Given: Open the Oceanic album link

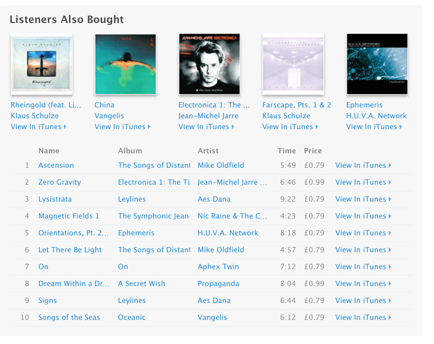Looking at the screenshot, I should point(132,317).
